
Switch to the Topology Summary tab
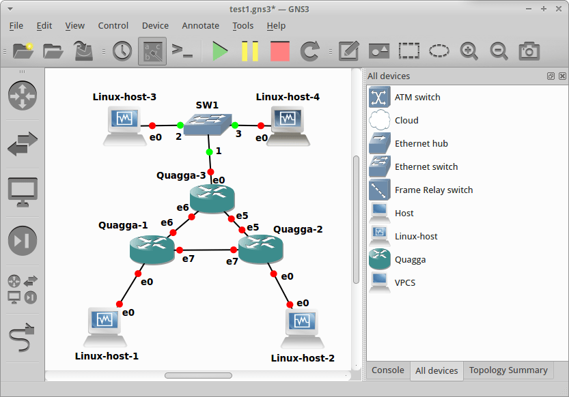click(x=508, y=370)
